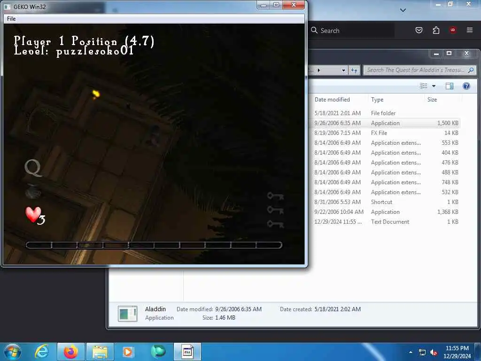Change view with the Explorer views icon
Viewport: 481px width, 361px height.
tap(424, 86)
